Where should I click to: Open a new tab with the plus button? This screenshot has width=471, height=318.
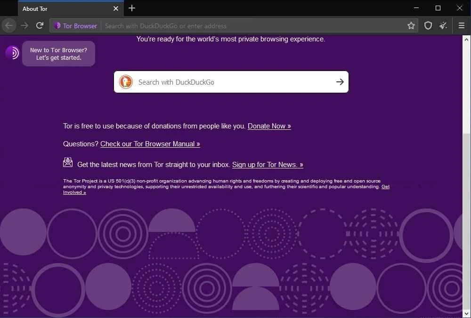coord(132,8)
